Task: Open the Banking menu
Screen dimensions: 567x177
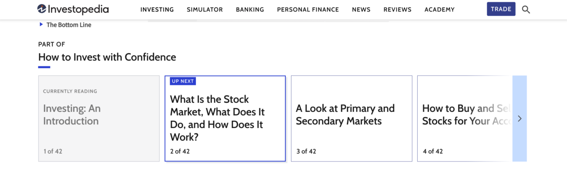Action: pos(250,9)
